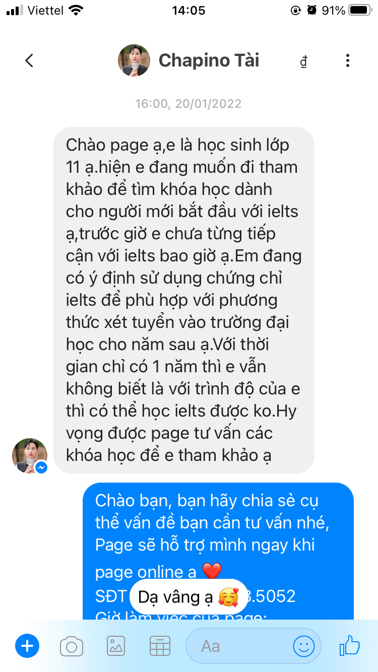Go back with the left arrow

coord(29,61)
